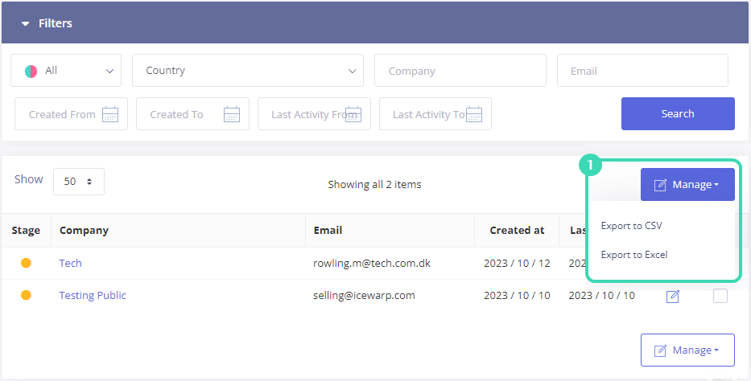Focus the Company filter field
This screenshot has width=751, height=381.
pos(460,71)
